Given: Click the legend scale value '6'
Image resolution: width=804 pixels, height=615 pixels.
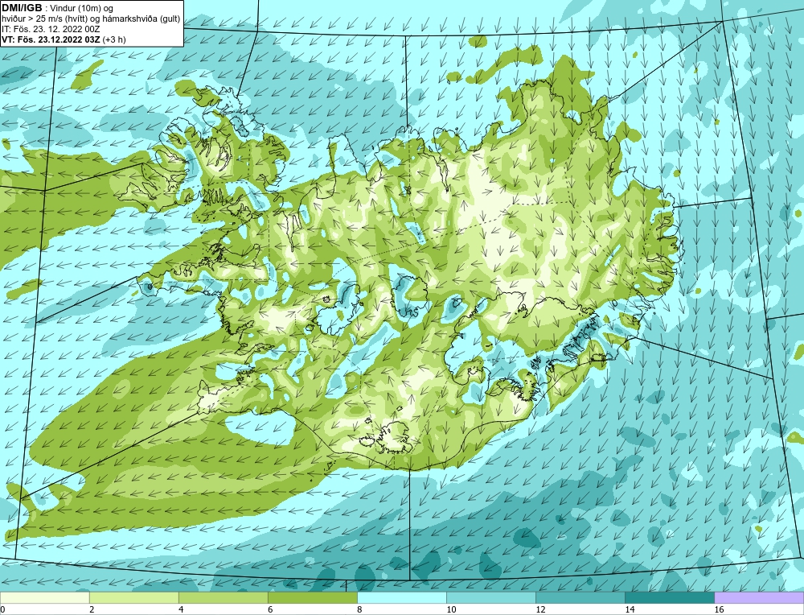Looking at the screenshot, I should point(270,609).
